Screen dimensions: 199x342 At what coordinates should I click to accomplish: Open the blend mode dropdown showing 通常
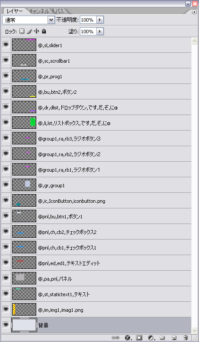(28, 20)
